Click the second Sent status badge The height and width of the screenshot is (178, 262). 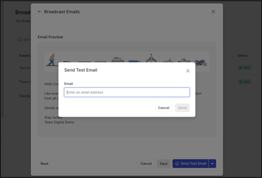pyautogui.click(x=244, y=82)
